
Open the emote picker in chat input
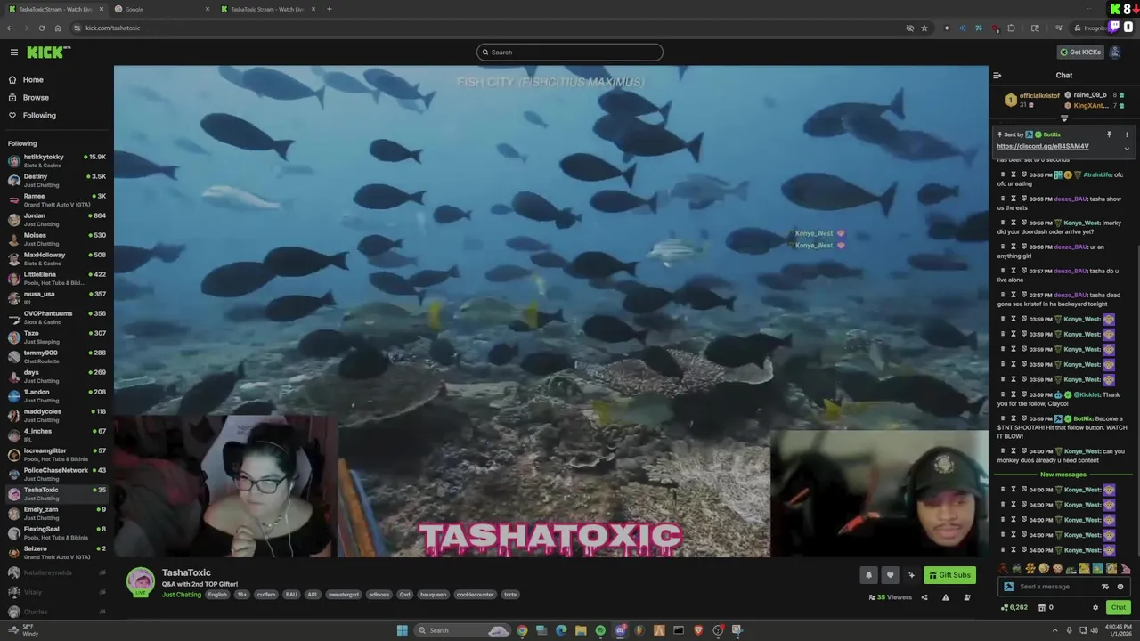1120,587
